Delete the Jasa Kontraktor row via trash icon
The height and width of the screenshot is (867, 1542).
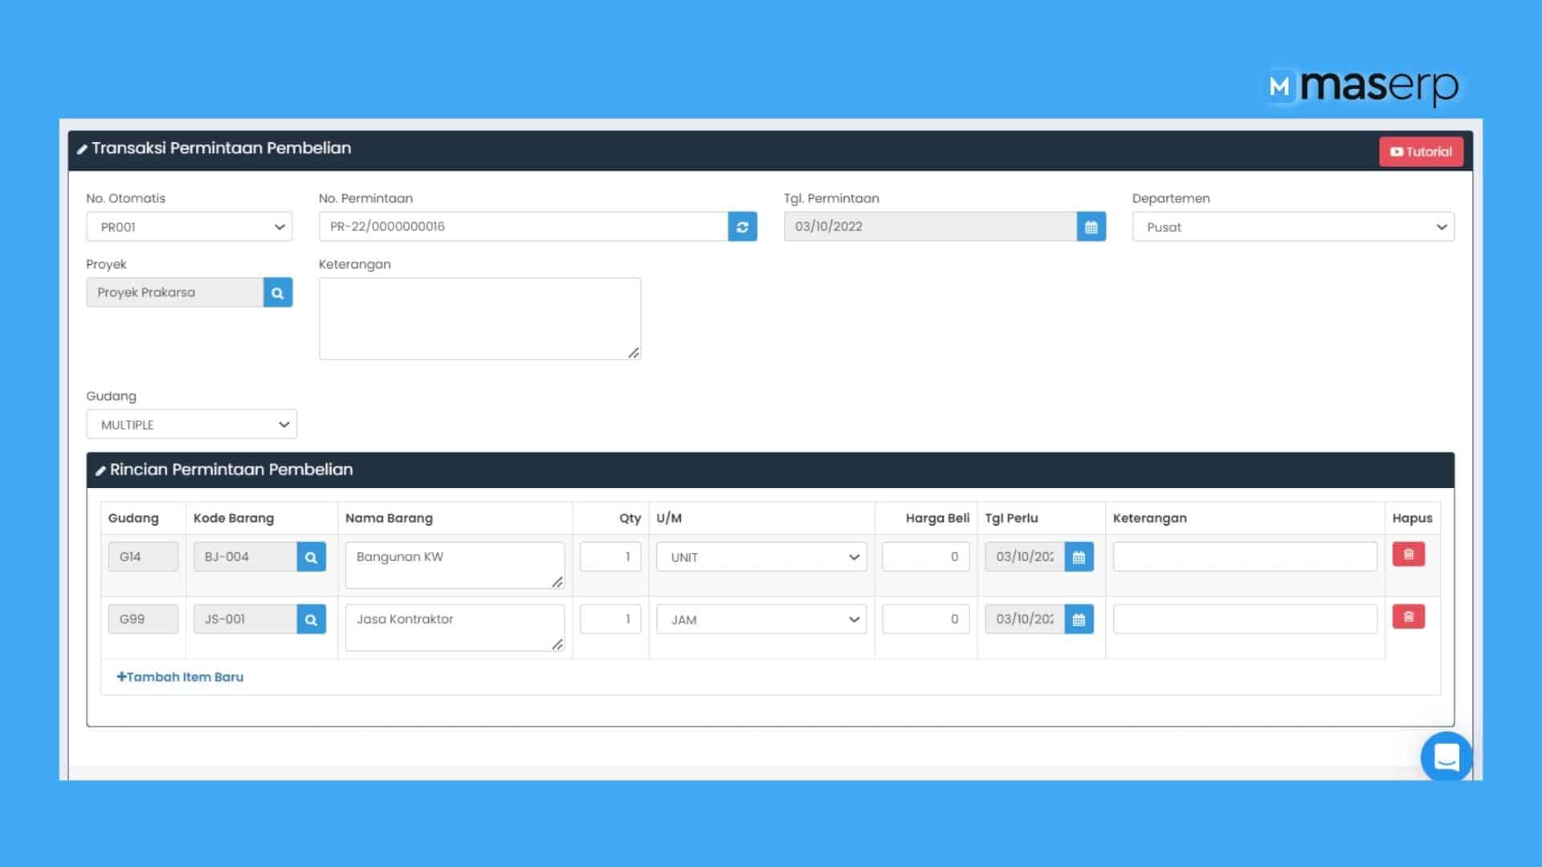click(1408, 617)
